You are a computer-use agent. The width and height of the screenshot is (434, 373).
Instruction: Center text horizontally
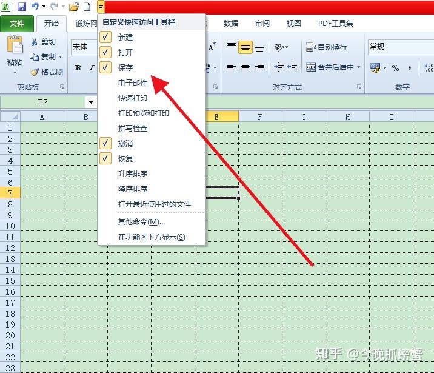point(245,67)
